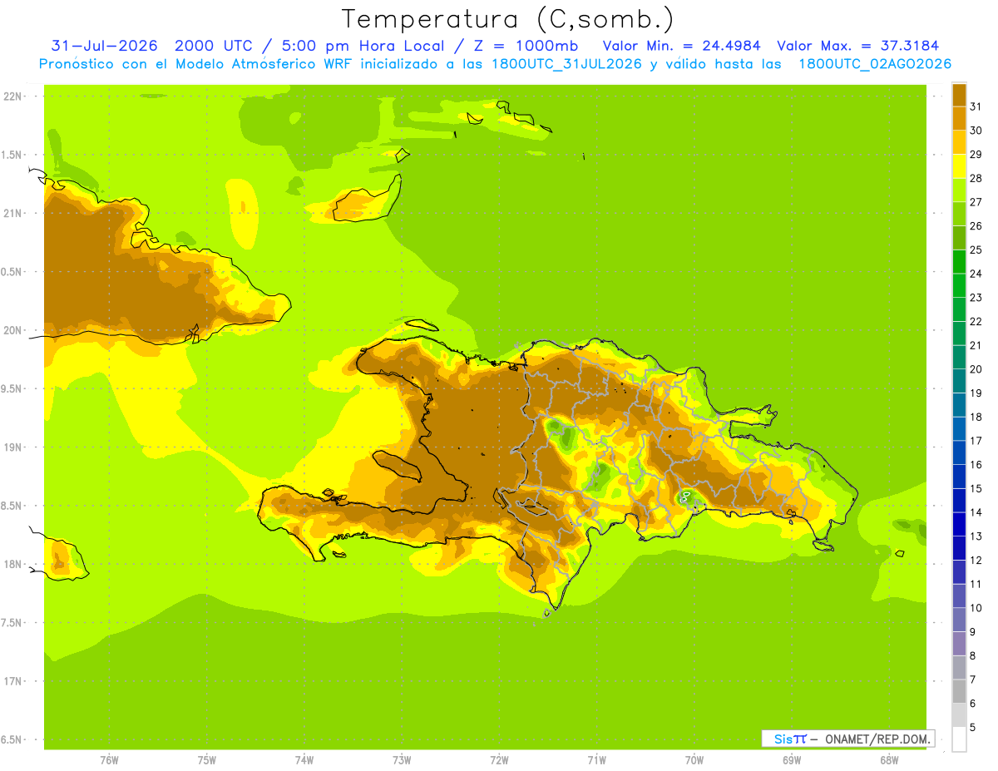
Task: Select "1800UTC_31JUL2026" initialization time text
Action: (x=566, y=64)
